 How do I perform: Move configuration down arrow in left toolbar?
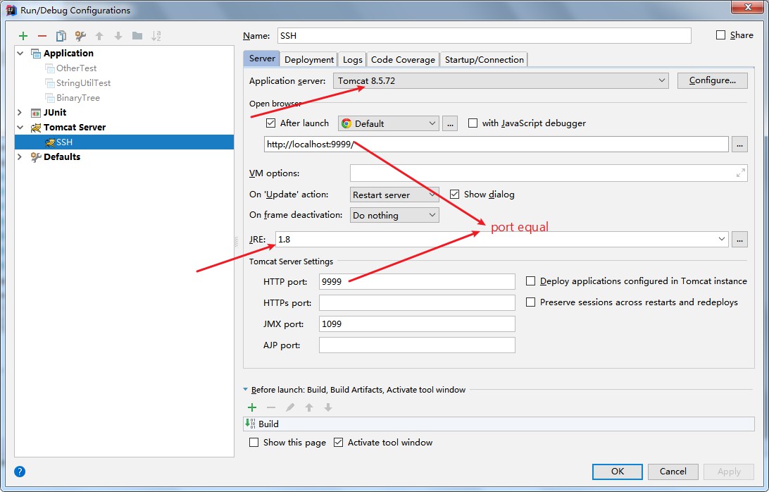[118, 36]
